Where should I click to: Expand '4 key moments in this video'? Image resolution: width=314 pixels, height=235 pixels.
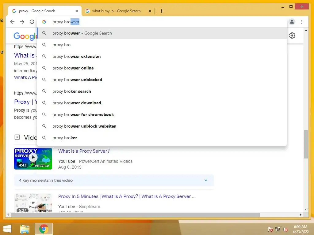[114, 180]
